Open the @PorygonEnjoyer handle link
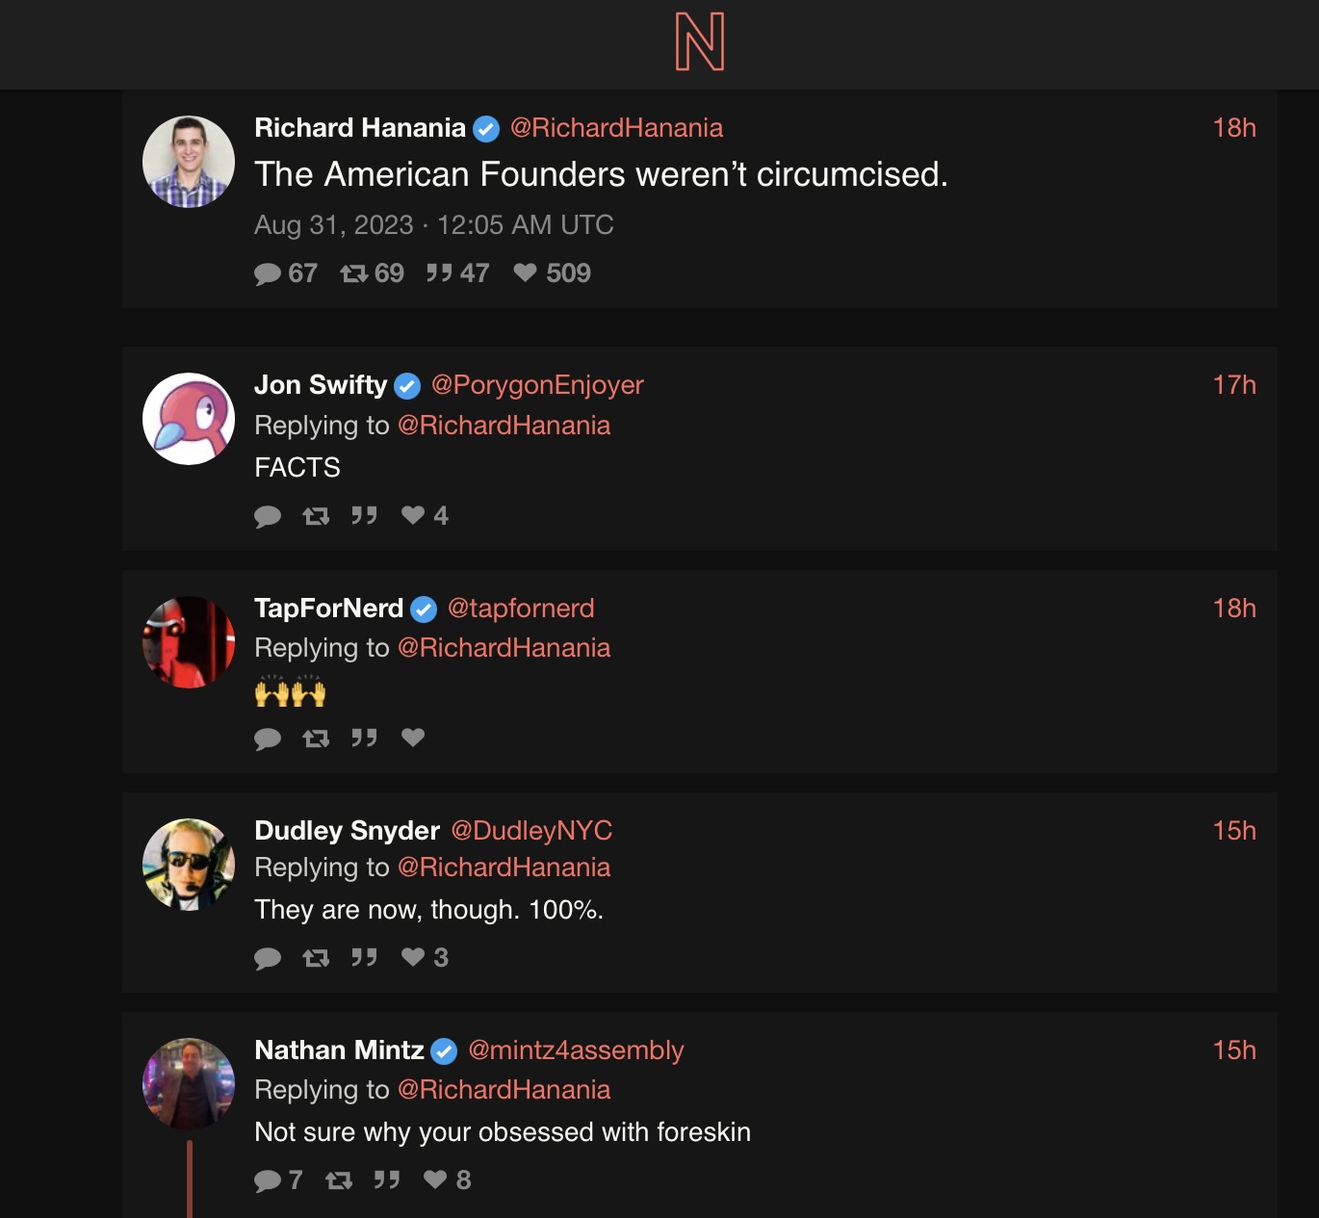This screenshot has height=1218, width=1319. (x=537, y=385)
